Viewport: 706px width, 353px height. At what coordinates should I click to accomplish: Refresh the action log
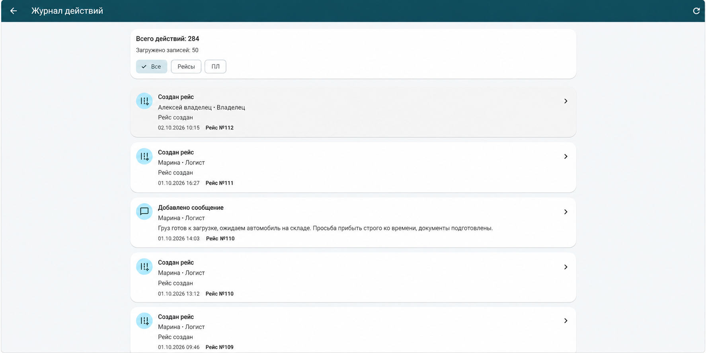[696, 11]
